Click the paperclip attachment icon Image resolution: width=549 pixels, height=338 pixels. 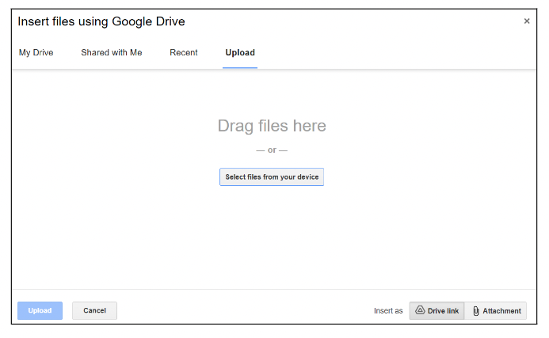475,311
